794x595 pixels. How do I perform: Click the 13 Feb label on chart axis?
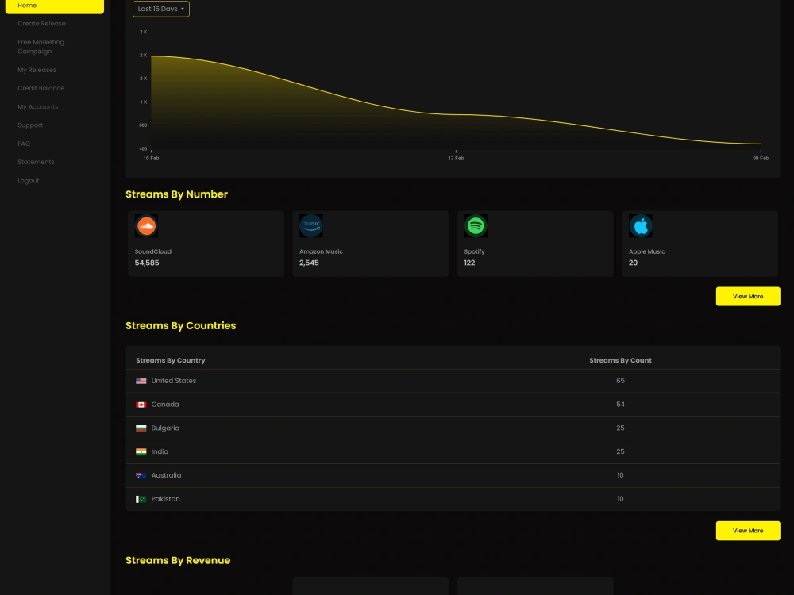456,159
